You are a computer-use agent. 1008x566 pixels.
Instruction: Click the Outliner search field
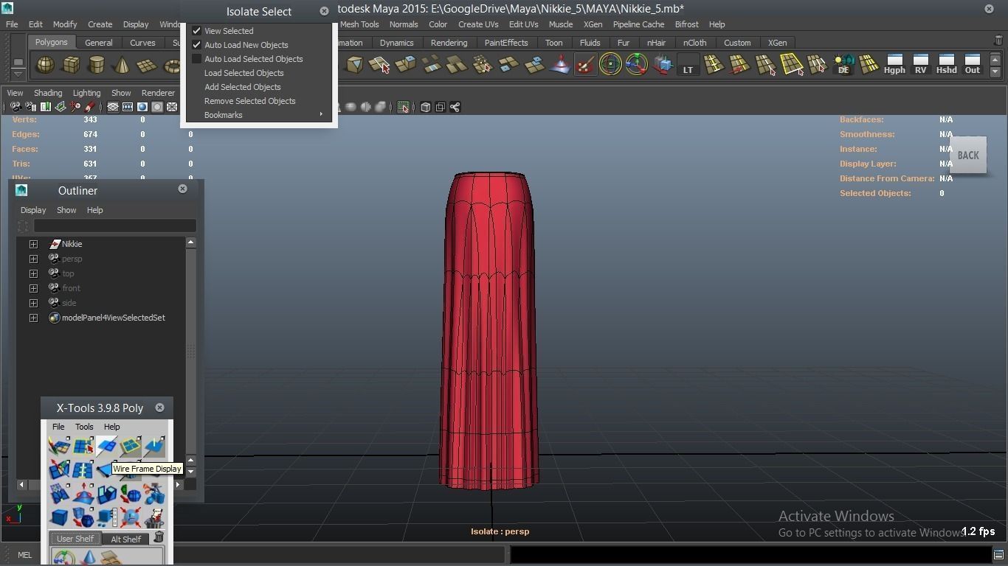tap(114, 226)
